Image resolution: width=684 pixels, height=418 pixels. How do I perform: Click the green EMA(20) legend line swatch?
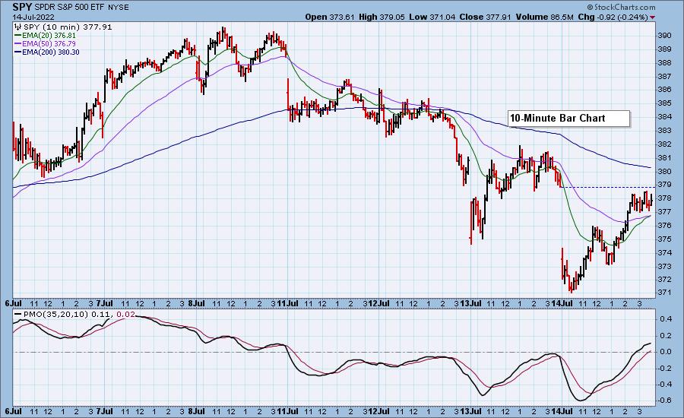pyautogui.click(x=18, y=36)
